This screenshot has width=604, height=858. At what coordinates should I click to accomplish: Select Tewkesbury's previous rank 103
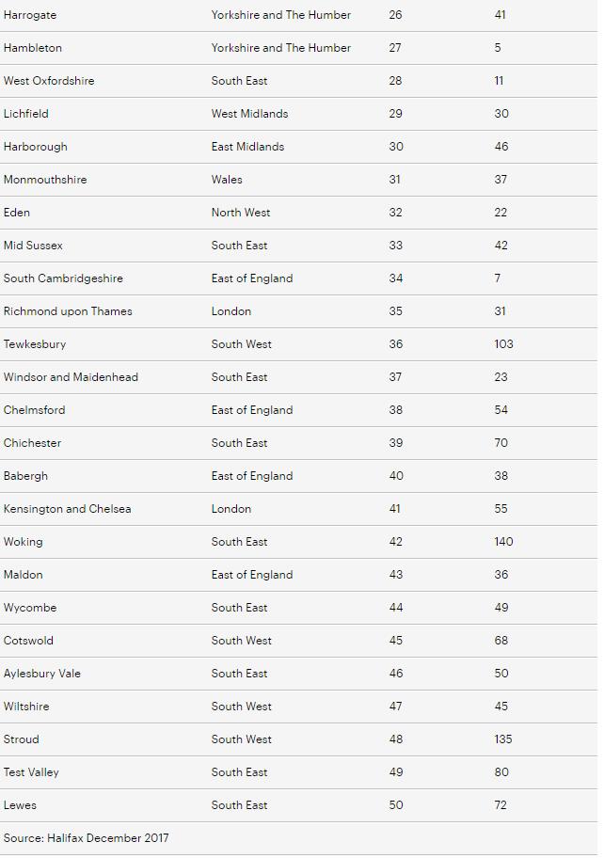click(503, 344)
